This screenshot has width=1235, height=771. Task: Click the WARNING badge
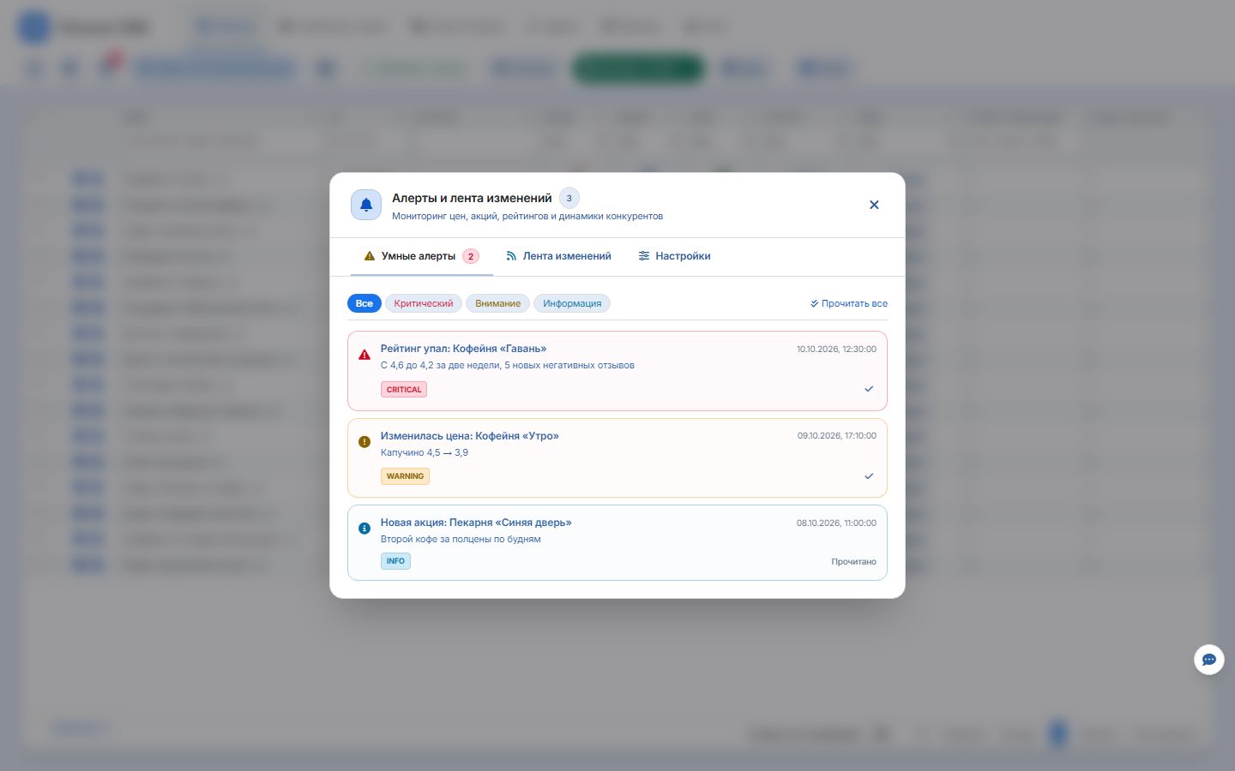[x=405, y=476]
